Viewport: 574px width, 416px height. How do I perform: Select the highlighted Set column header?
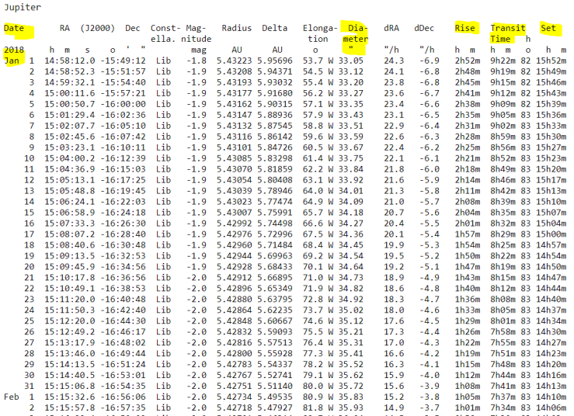(548, 28)
